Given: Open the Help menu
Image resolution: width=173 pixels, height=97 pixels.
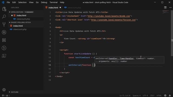Looking at the screenshot, I should click(62, 2).
